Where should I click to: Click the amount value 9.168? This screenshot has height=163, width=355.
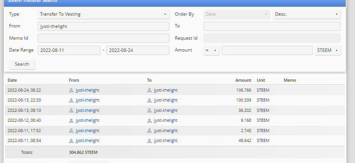(246, 120)
